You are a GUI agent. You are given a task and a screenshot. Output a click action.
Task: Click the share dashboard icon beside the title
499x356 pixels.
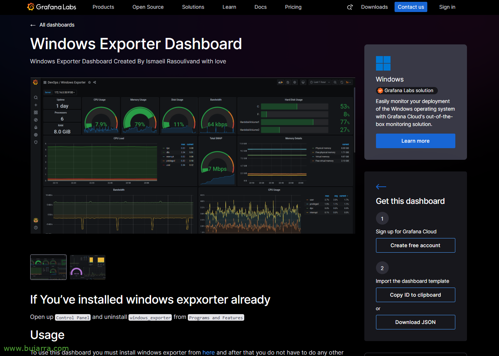[94, 82]
